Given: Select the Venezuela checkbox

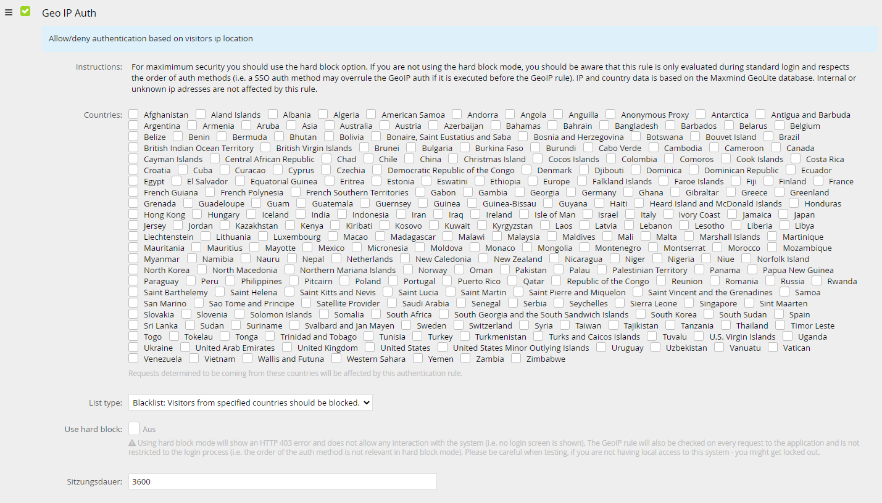Looking at the screenshot, I should 134,358.
